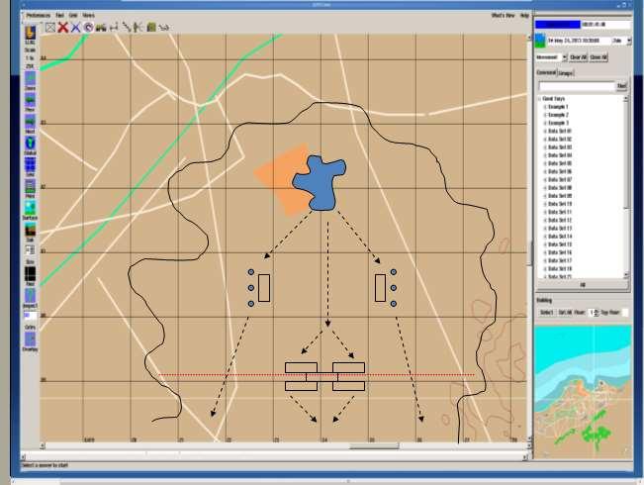Click the measure distance toolbar icon
The height and width of the screenshot is (485, 644).
tap(114, 28)
